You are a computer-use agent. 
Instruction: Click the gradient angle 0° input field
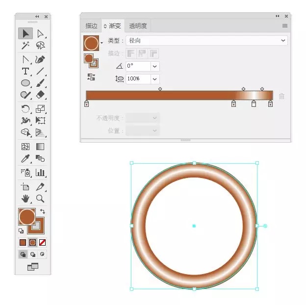click(138, 66)
